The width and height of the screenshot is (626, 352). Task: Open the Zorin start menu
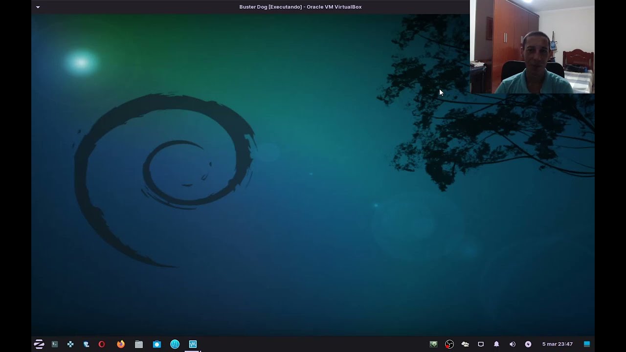39,344
